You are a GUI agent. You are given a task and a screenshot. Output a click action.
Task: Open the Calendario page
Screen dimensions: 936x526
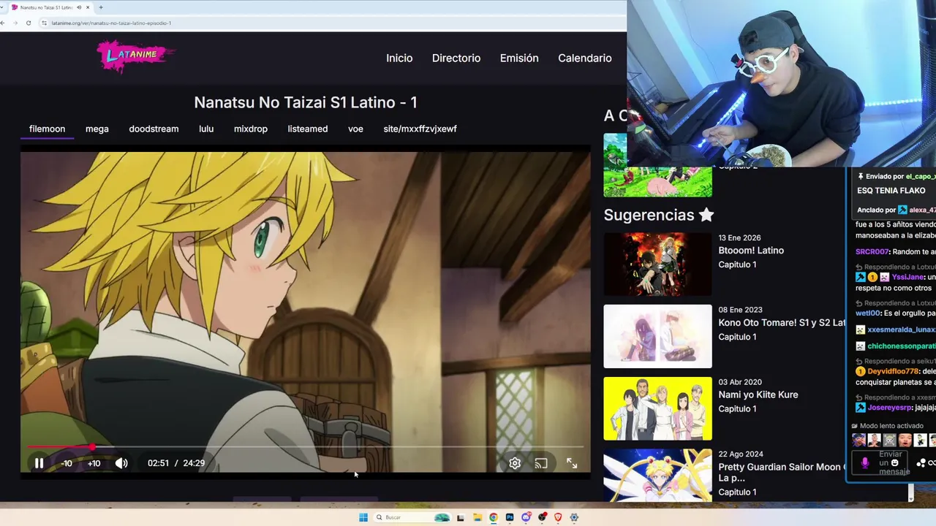click(585, 58)
